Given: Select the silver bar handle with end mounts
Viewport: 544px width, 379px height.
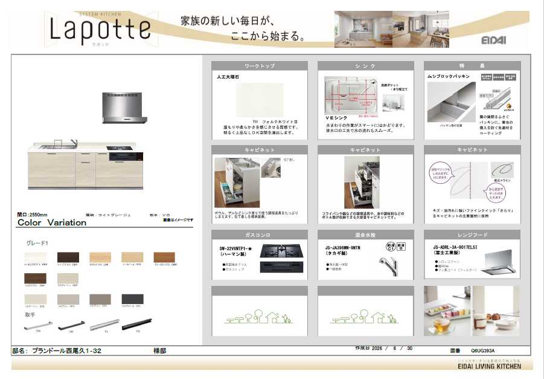Looking at the screenshot, I should click(x=38, y=326).
